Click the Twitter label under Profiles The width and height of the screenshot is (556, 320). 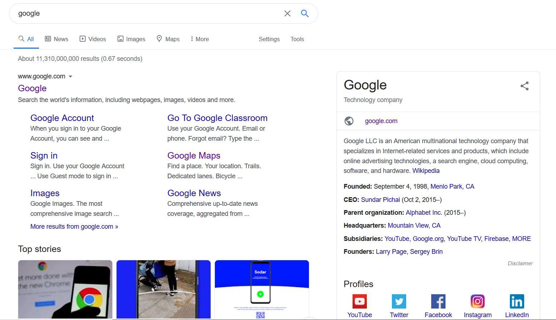pyautogui.click(x=399, y=315)
